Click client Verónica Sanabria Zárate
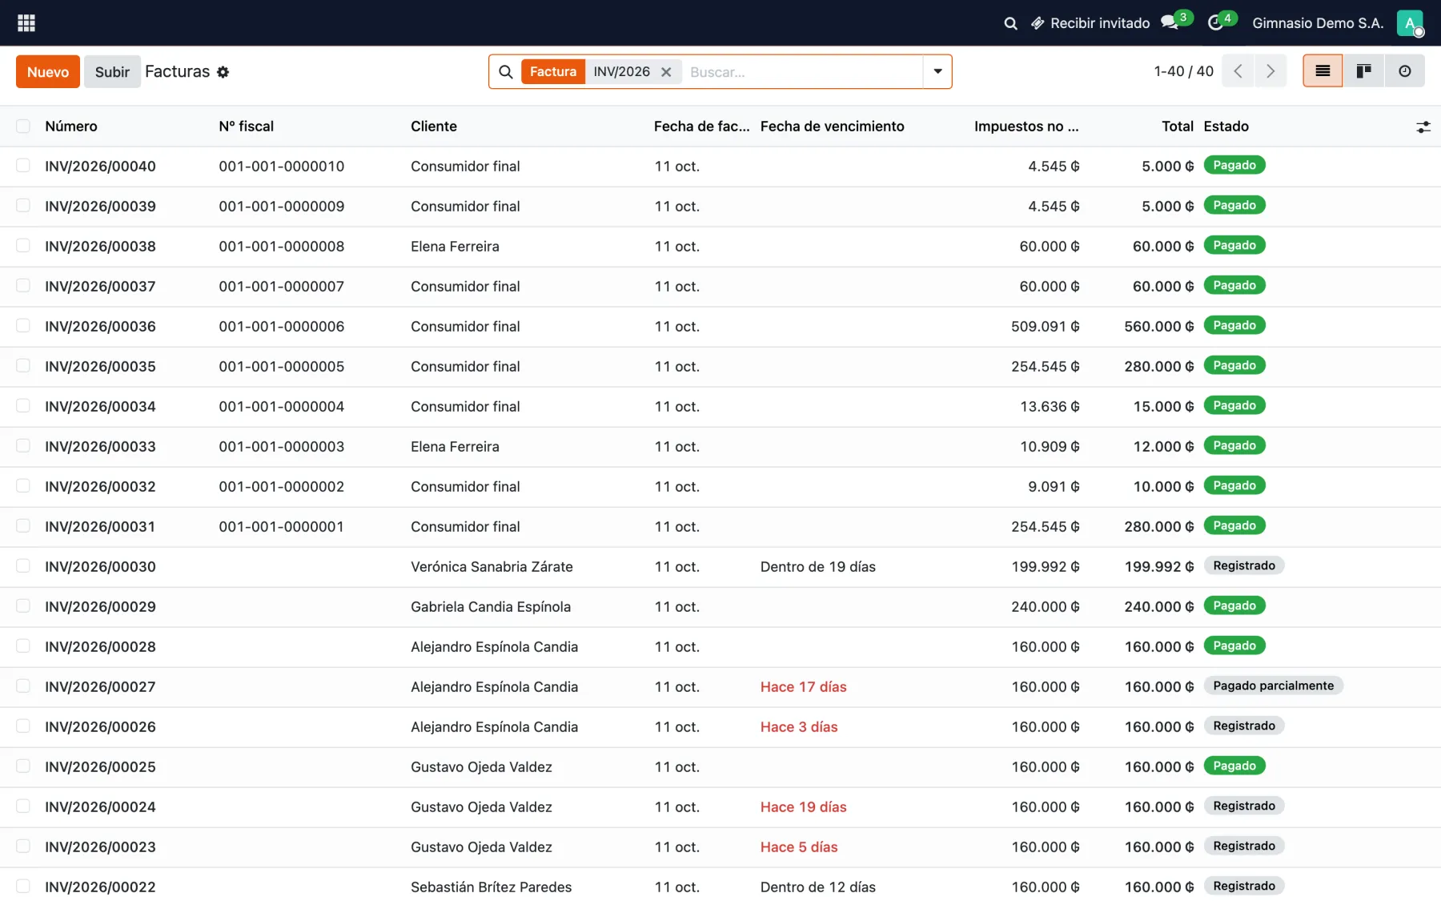This screenshot has width=1441, height=901. tap(492, 567)
